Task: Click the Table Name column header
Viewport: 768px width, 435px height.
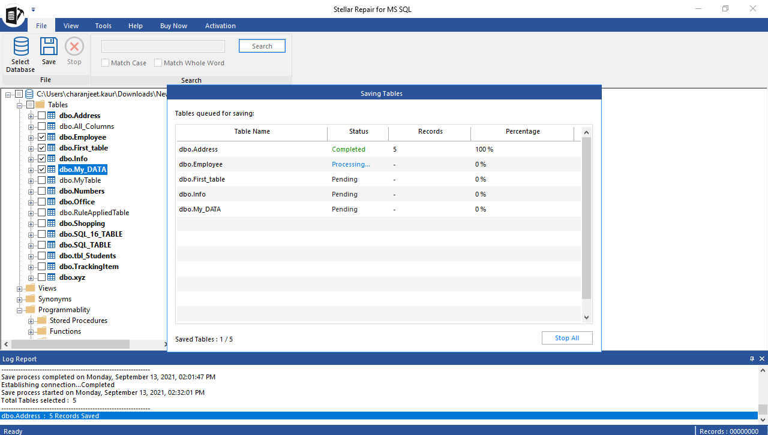Action: click(x=252, y=132)
